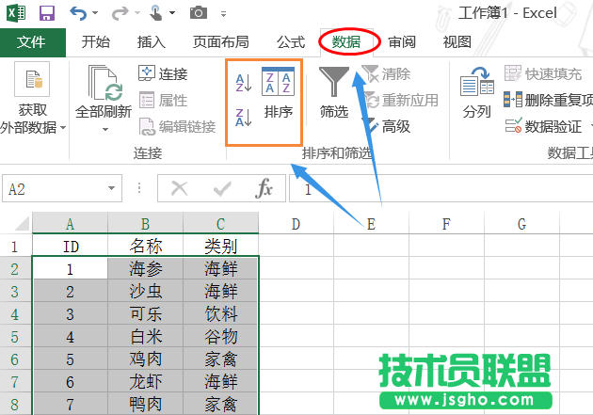Click 清除 clear filter button

point(386,73)
